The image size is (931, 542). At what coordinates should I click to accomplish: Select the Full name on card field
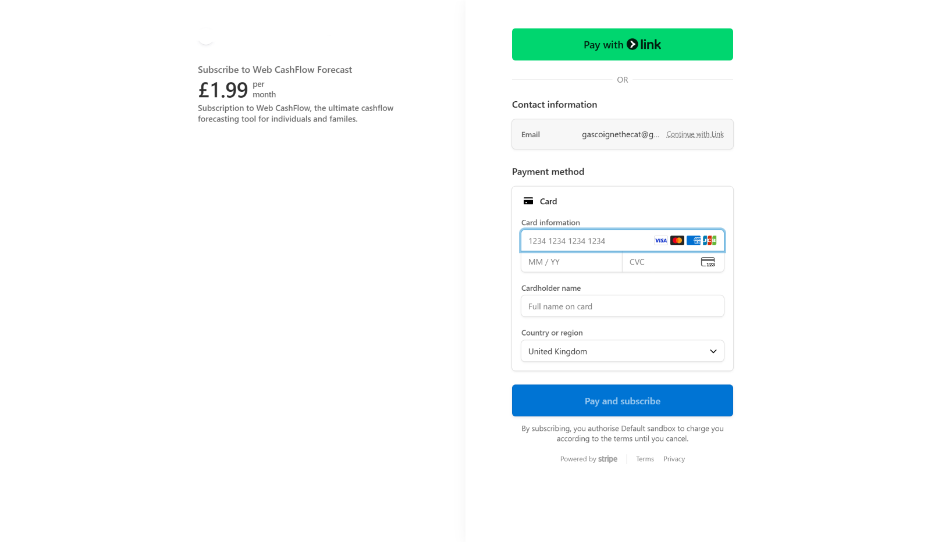622,306
